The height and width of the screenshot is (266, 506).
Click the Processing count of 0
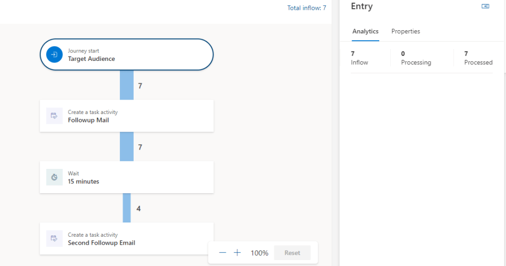(x=403, y=53)
